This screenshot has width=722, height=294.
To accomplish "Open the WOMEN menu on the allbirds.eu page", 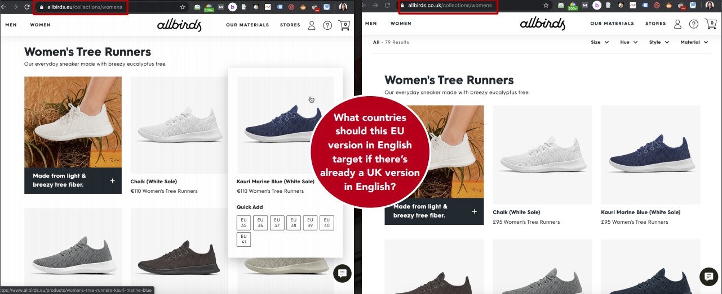I will click(40, 25).
